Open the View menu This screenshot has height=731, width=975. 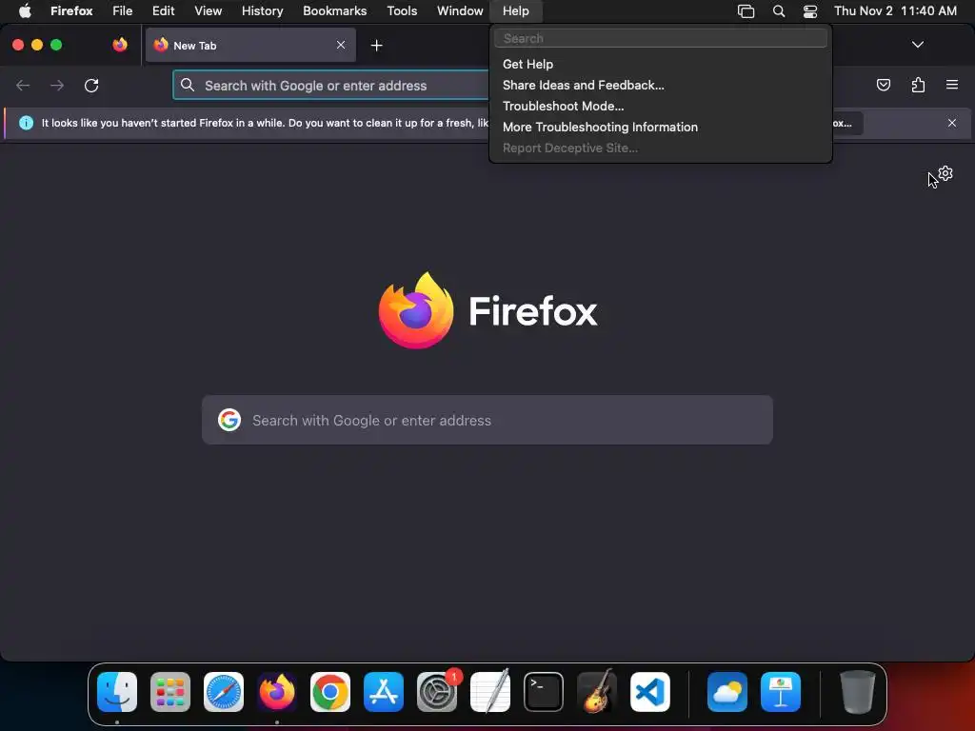pyautogui.click(x=209, y=11)
